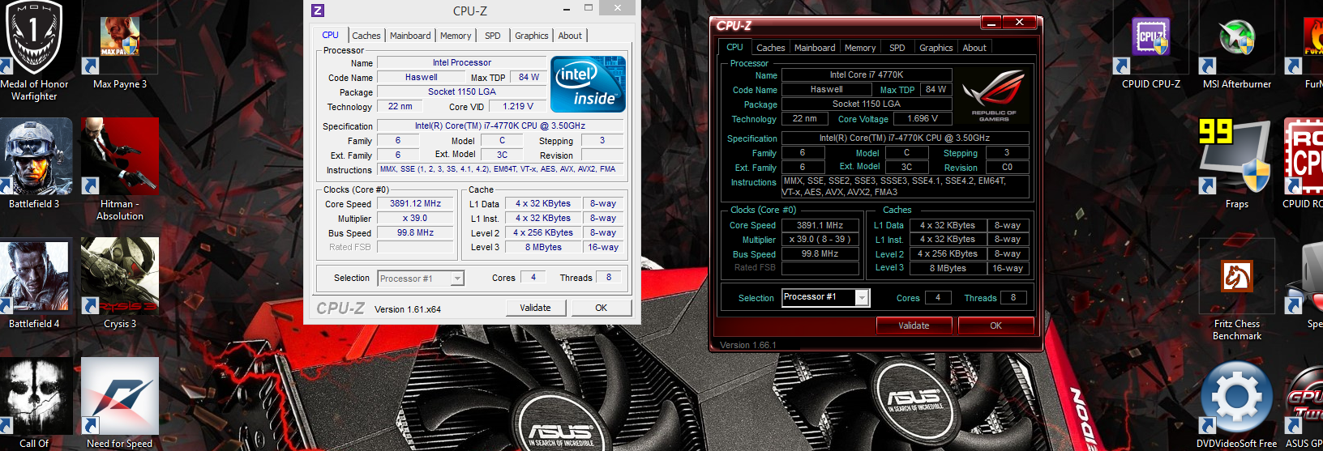Click Version 1.61.x64 text in CPU-Z

pos(408,309)
